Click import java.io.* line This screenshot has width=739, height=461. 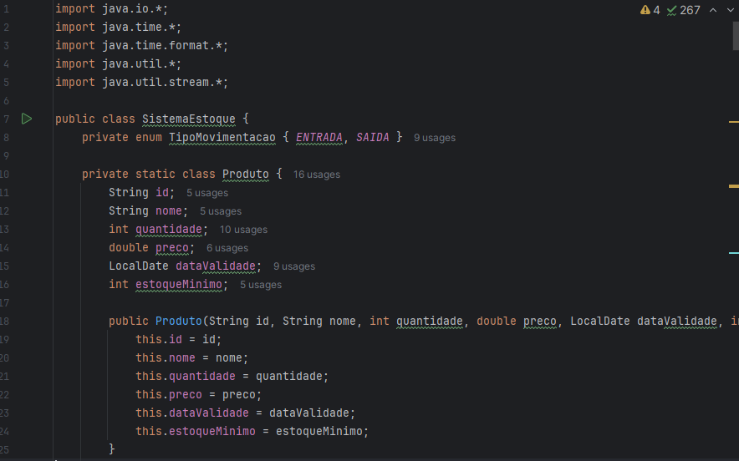click(112, 9)
